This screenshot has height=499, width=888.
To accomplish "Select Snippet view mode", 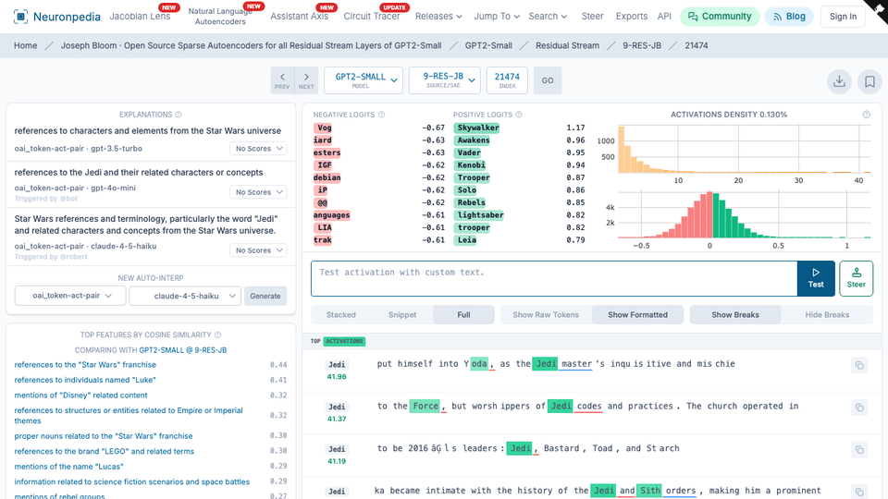I will 402,314.
